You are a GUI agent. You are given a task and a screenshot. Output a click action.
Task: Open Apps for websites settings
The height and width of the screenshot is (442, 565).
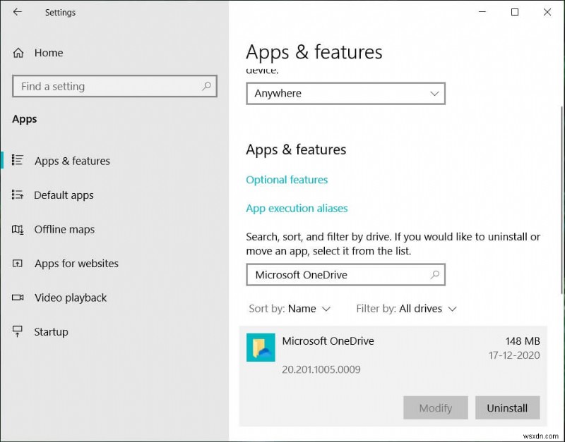coord(76,264)
